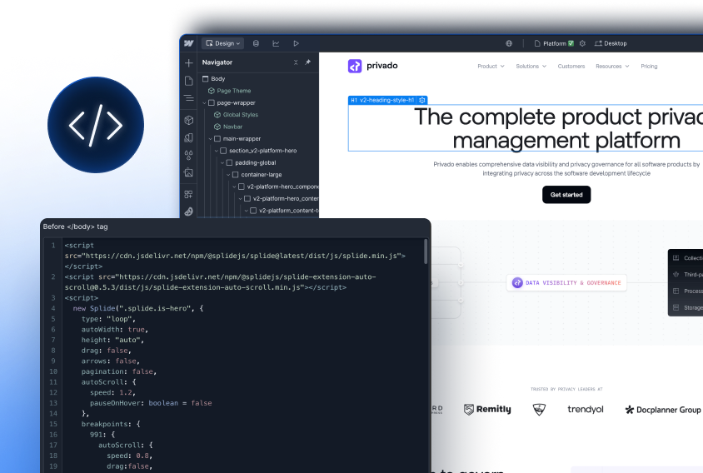Click the Before </body> tag label
Viewport: 703px width, 473px height.
point(75,227)
